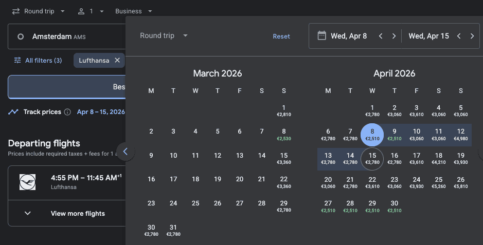Select April 26 priced at €5,810
483x245 pixels.
[461, 182]
